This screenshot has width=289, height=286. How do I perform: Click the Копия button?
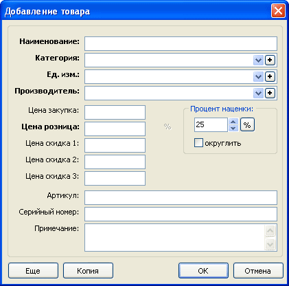[x=88, y=271]
